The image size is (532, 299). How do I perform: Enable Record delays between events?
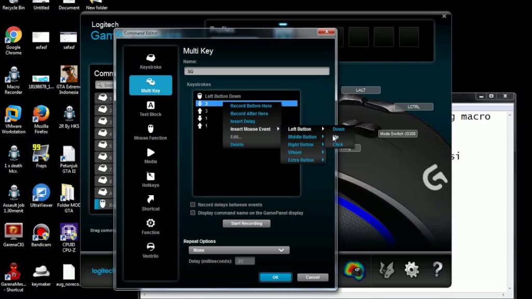point(193,205)
